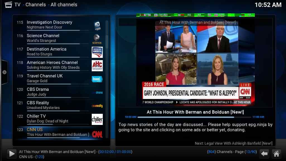Click the Investigation Discovery ID logo
The width and height of the screenshot is (286, 161).
(x=97, y=26)
